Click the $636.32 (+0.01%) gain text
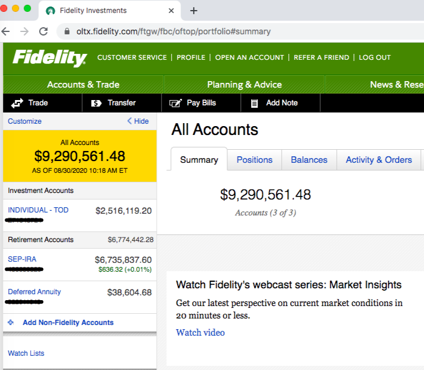Screen dimensions: 424x370 [125, 269]
